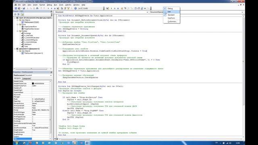
Task: Click the black HeaderFooterColor swatch
Action: [33, 83]
